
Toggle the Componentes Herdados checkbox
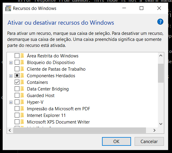click(x=17, y=76)
